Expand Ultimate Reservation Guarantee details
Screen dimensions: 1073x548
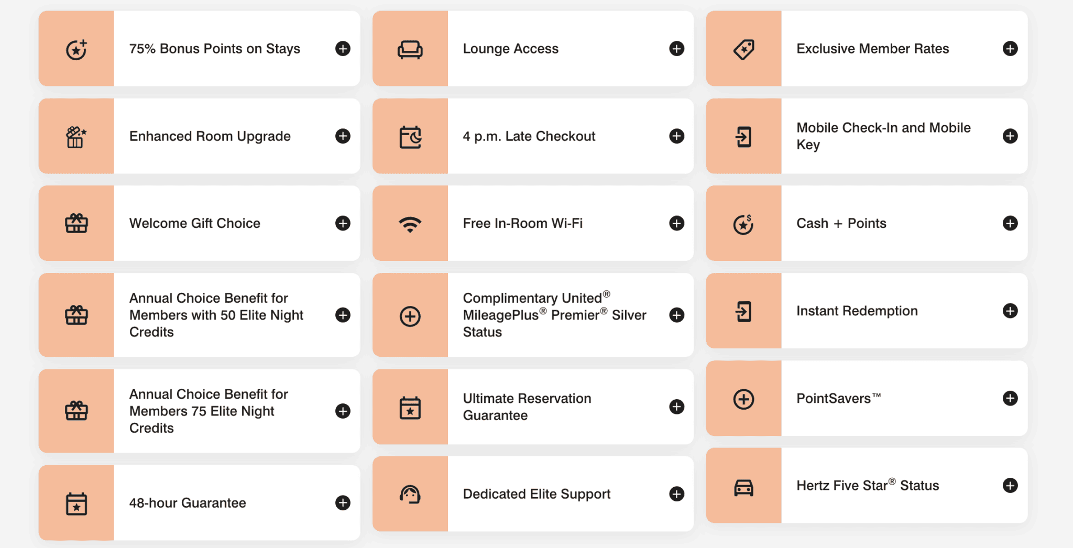click(x=676, y=407)
